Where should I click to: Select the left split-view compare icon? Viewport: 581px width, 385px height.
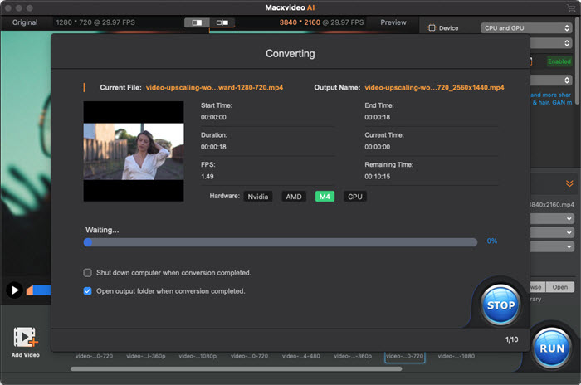coord(197,22)
